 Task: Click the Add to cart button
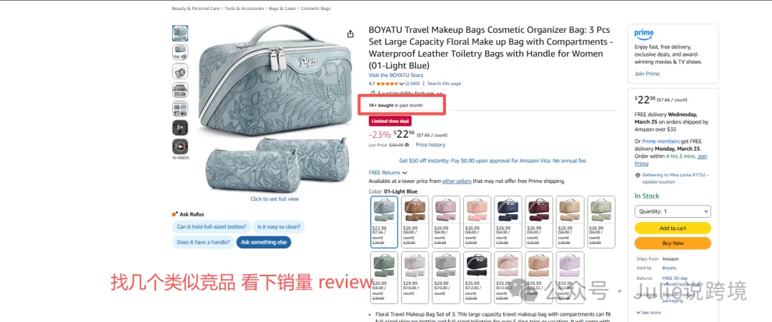coord(673,228)
